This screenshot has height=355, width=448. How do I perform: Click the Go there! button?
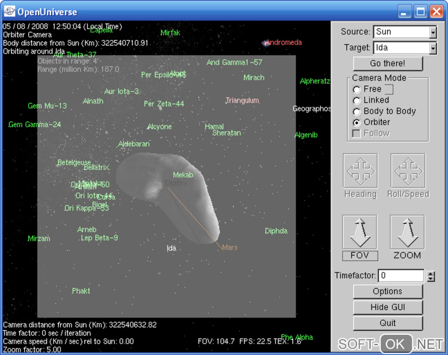tap(388, 63)
